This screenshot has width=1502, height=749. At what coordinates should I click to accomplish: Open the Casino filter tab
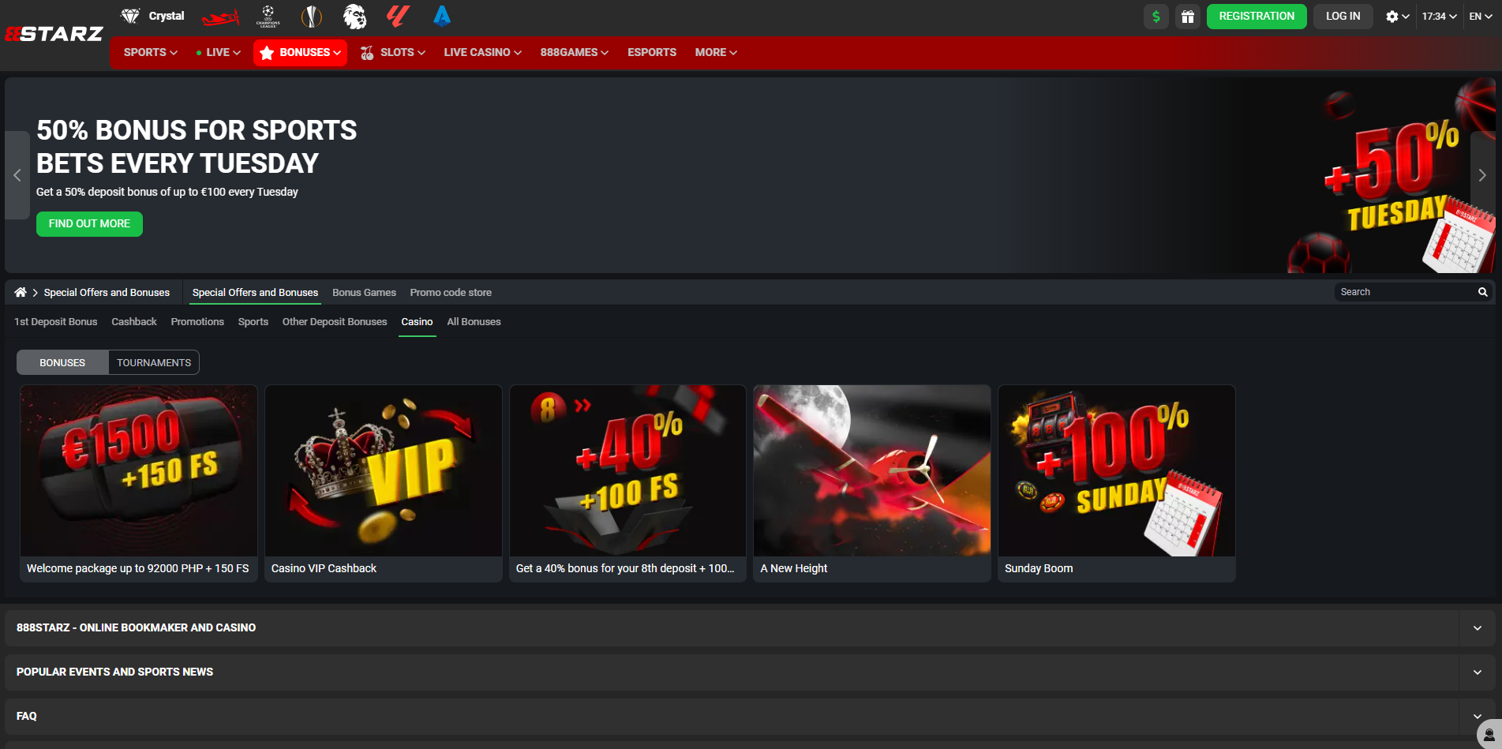(x=417, y=321)
